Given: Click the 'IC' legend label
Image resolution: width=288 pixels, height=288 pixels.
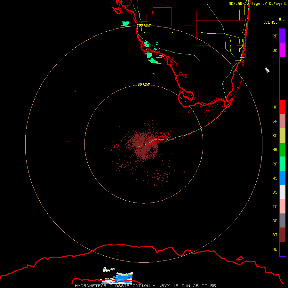Looking at the screenshot, I should click(x=275, y=207).
